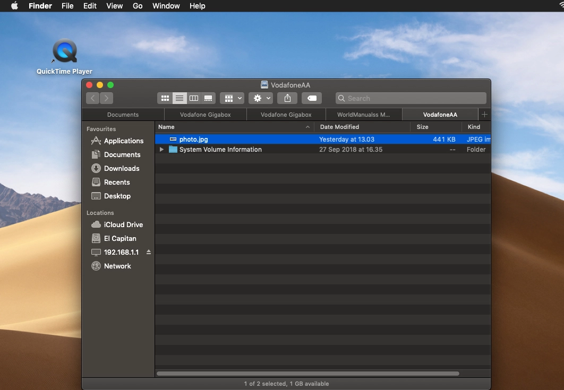
Task: Create a new Finder tab with plus button
Action: click(484, 114)
